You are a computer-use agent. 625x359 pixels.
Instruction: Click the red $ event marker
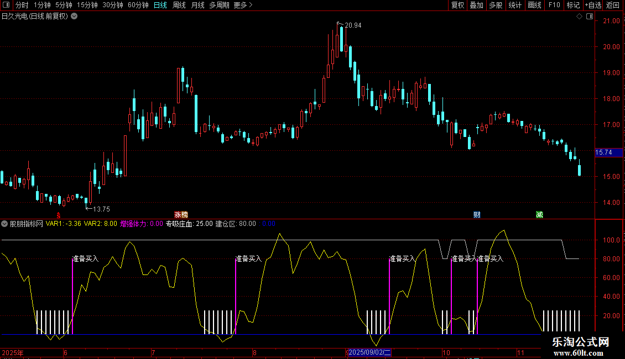point(58,214)
